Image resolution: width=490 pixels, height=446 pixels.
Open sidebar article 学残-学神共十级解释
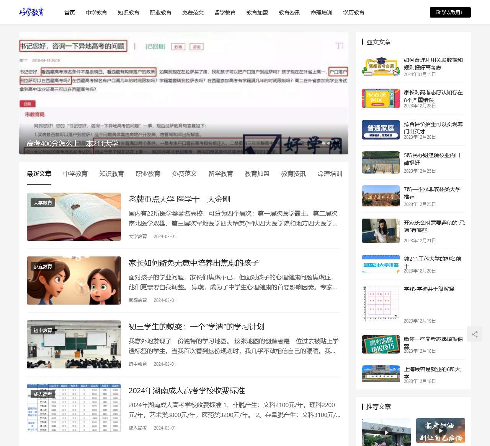pos(430,289)
